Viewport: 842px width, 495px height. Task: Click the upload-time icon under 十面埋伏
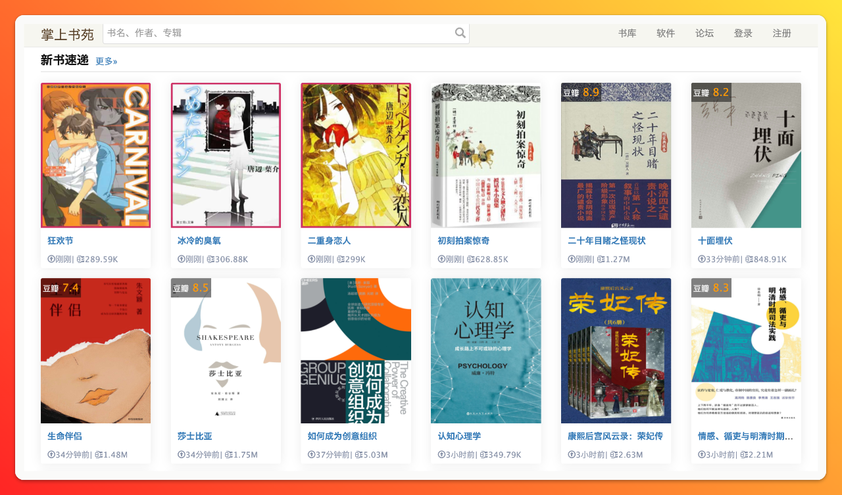[x=701, y=259]
